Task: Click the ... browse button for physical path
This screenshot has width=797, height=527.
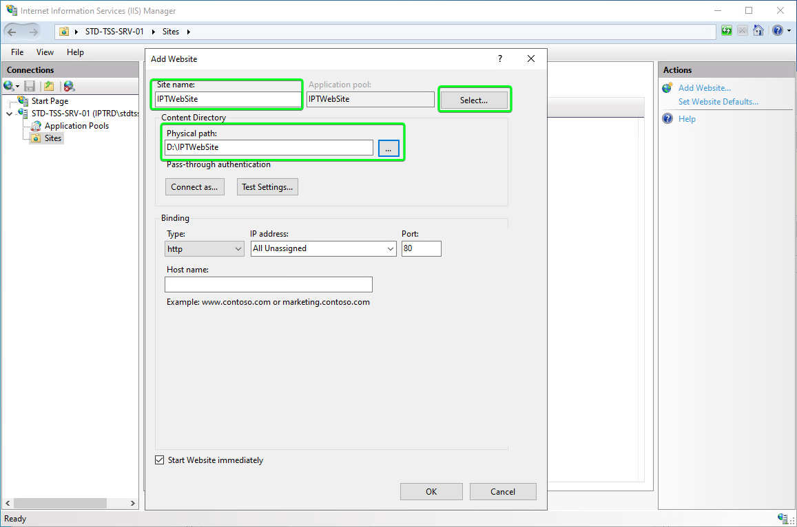Action: (x=389, y=148)
